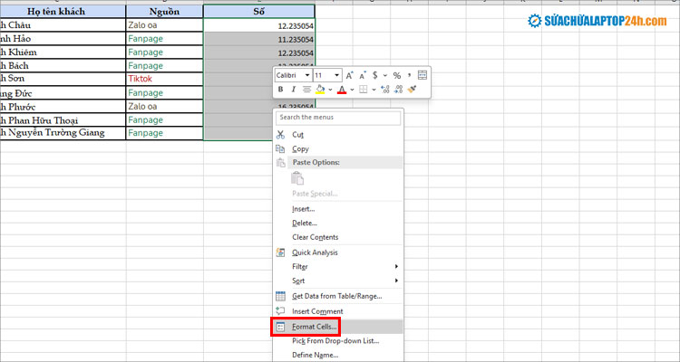Expand the Filter submenu arrow
This screenshot has width=680, height=362.
click(x=396, y=267)
